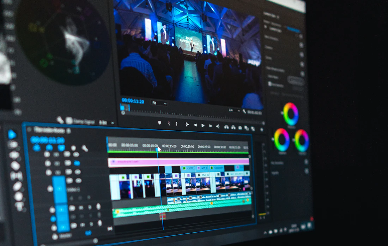Click the Lift button

pos(226,127)
